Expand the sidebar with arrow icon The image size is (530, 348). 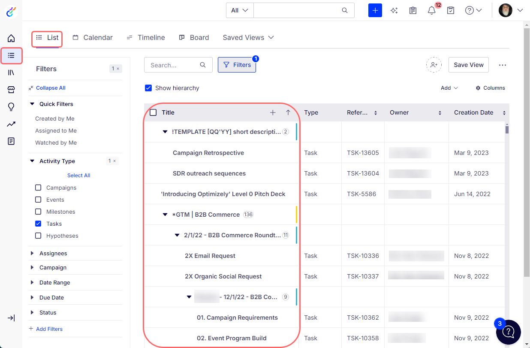coord(11,318)
